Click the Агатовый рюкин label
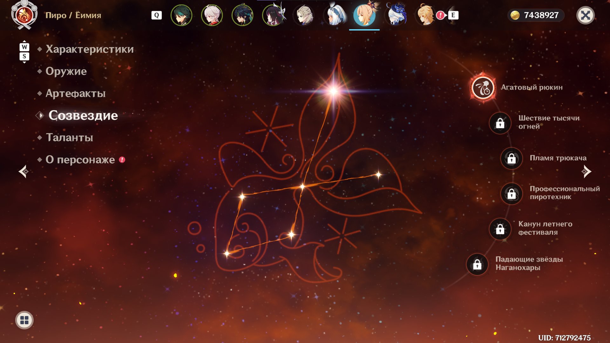Screen dimensions: 610x343 pos(532,87)
